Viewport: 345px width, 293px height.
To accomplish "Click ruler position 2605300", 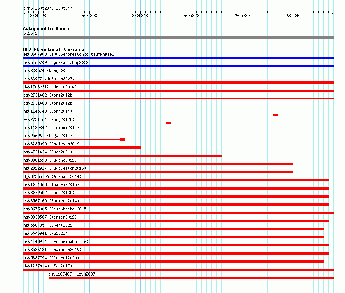I will click(x=89, y=16).
